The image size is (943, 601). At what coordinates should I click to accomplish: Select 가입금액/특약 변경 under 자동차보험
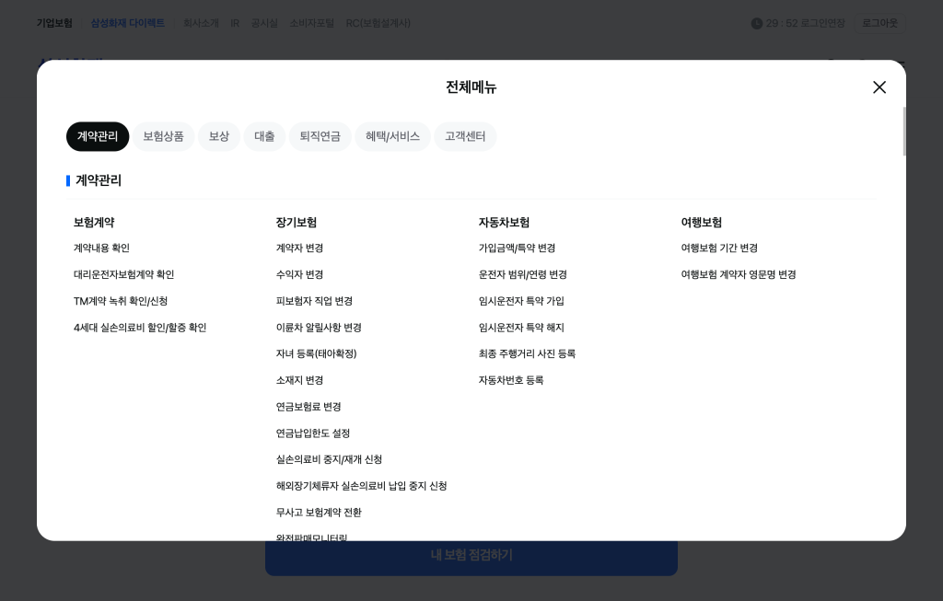point(517,248)
